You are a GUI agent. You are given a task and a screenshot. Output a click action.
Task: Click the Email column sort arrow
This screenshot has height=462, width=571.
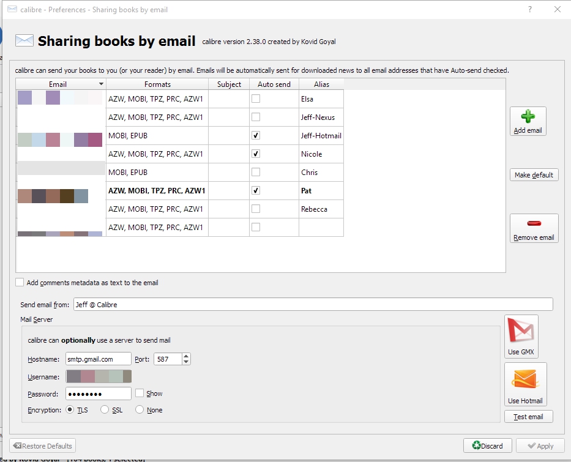(101, 84)
